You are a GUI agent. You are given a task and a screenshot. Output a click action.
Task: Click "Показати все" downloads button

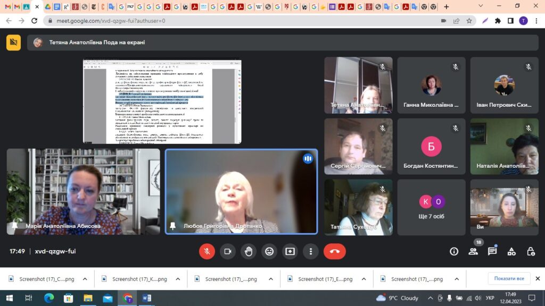point(509,278)
